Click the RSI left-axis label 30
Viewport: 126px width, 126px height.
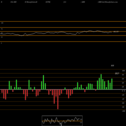click(x=2, y=37)
